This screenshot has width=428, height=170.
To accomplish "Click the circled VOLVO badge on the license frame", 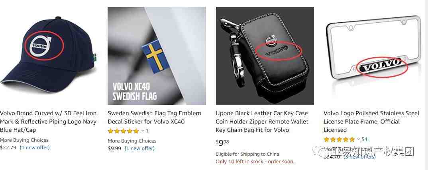I will [382, 66].
